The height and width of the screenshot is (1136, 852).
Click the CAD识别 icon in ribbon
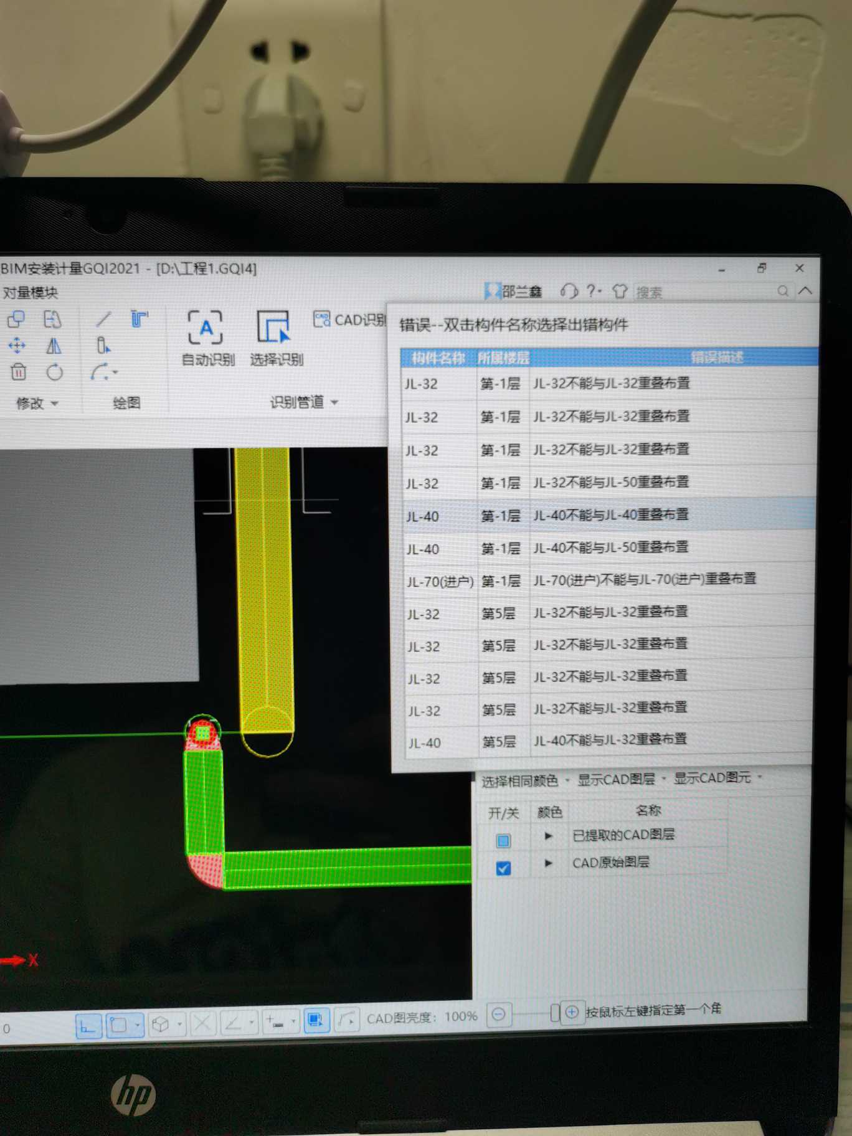coord(321,319)
